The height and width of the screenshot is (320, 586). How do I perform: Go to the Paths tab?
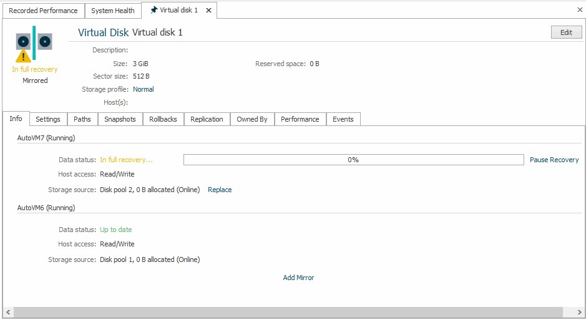coord(82,119)
